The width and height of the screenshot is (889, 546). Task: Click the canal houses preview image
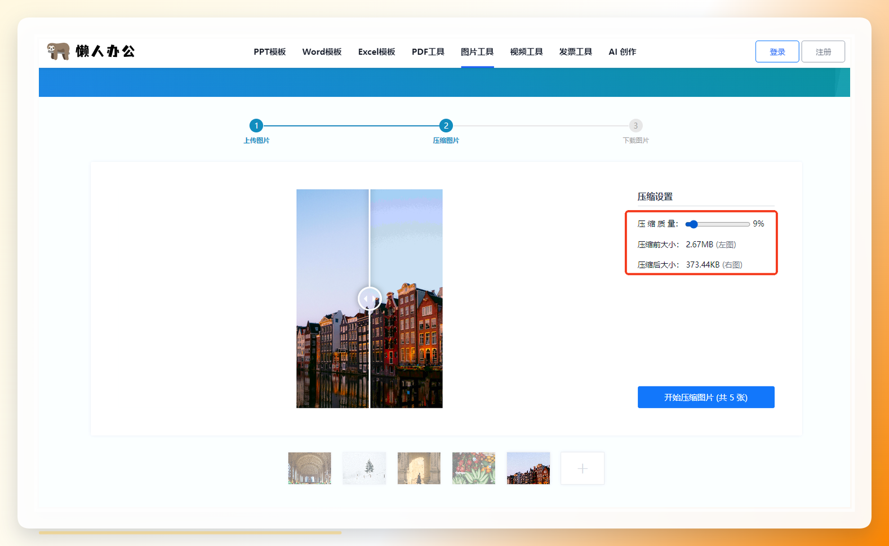coord(370,299)
